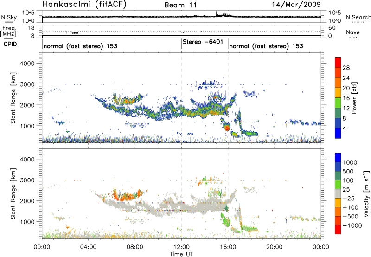Image resolution: width=371 pixels, height=257 pixels.
Task: Click the 'Stereo -6401' CPID label
Action: pyautogui.click(x=203, y=42)
